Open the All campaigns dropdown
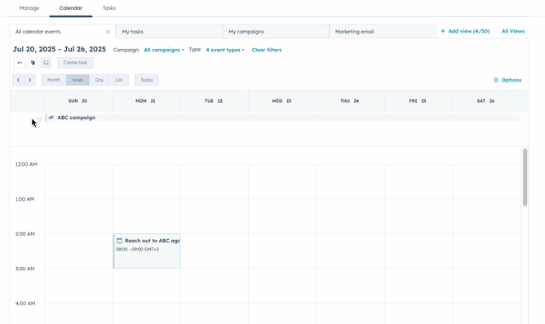 (164, 50)
